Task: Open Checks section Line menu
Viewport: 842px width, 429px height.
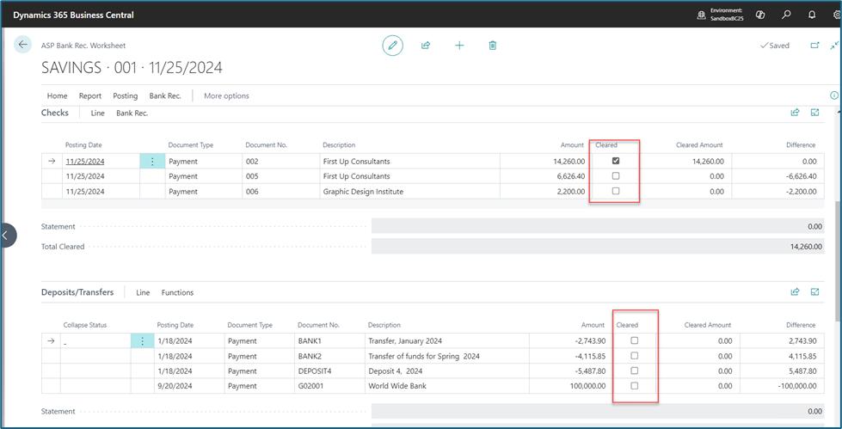Action: coord(98,113)
